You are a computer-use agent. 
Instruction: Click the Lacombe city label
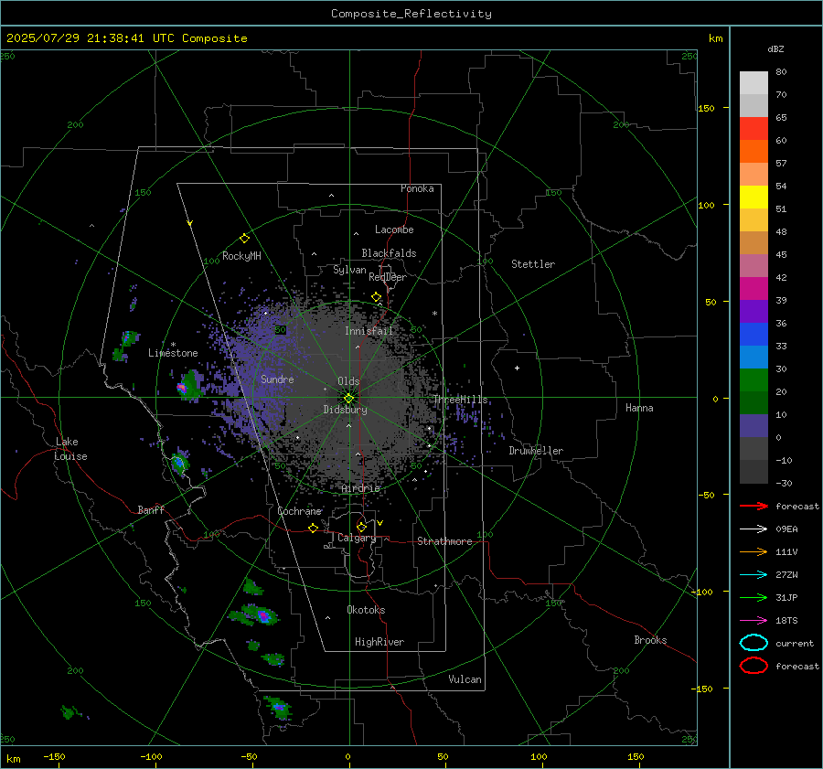394,230
